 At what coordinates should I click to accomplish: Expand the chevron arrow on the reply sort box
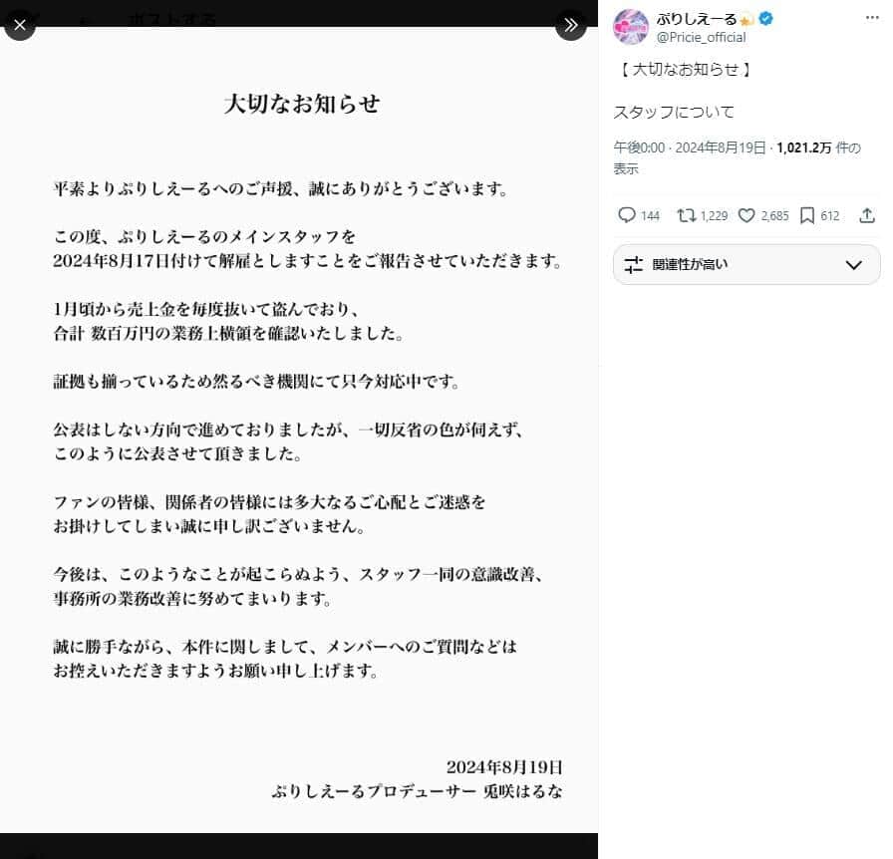(853, 265)
